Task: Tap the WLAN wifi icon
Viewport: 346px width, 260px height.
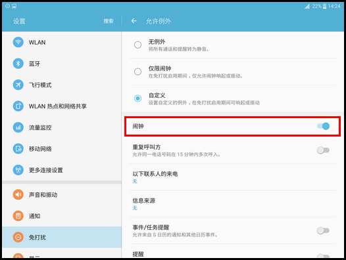Action: pos(18,42)
